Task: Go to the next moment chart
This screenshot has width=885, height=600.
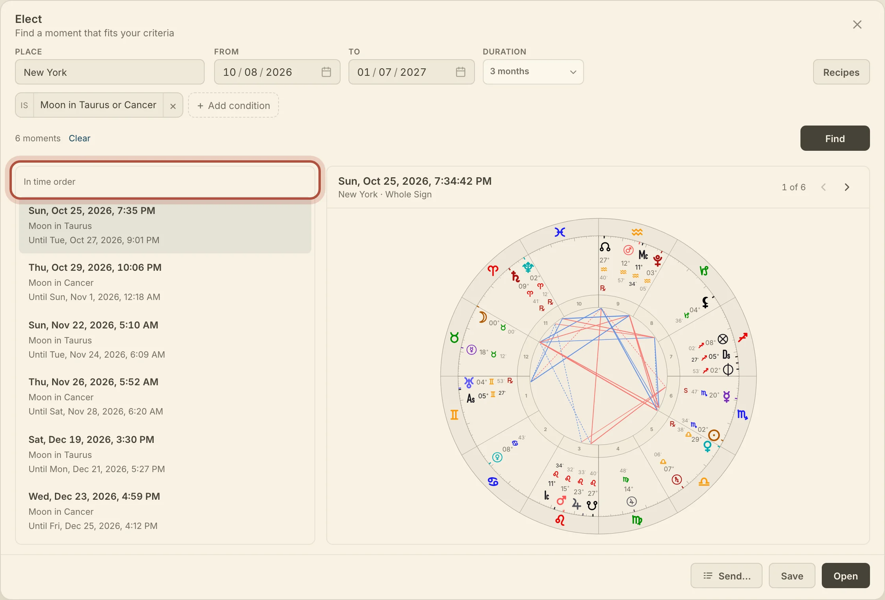Action: [x=847, y=187]
